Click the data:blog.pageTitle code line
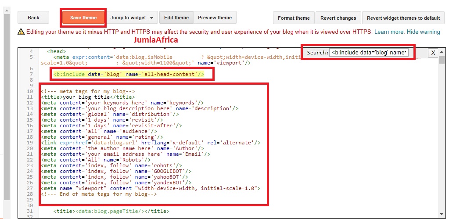Screen dimensions: 449x219 click(111, 211)
